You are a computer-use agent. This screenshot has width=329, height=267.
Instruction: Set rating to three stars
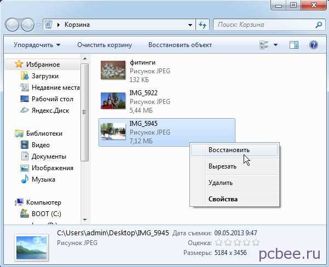click(x=237, y=243)
